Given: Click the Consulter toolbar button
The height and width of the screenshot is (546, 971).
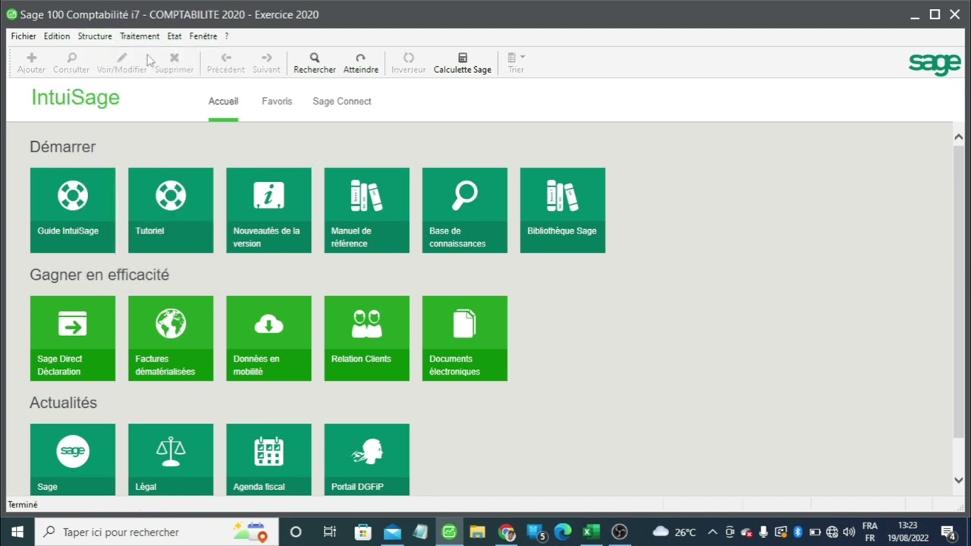Looking at the screenshot, I should (x=71, y=63).
